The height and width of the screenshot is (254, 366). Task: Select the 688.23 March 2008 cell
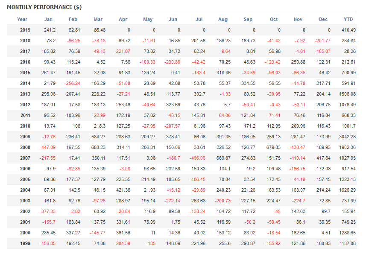(x=98, y=147)
